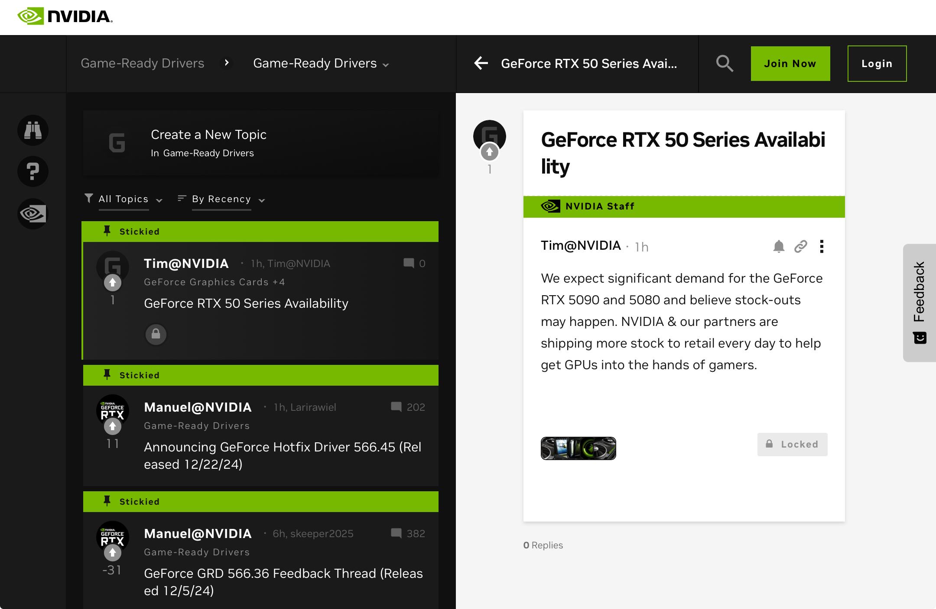
Task: Click the NVIDIA logo in header
Action: click(65, 16)
